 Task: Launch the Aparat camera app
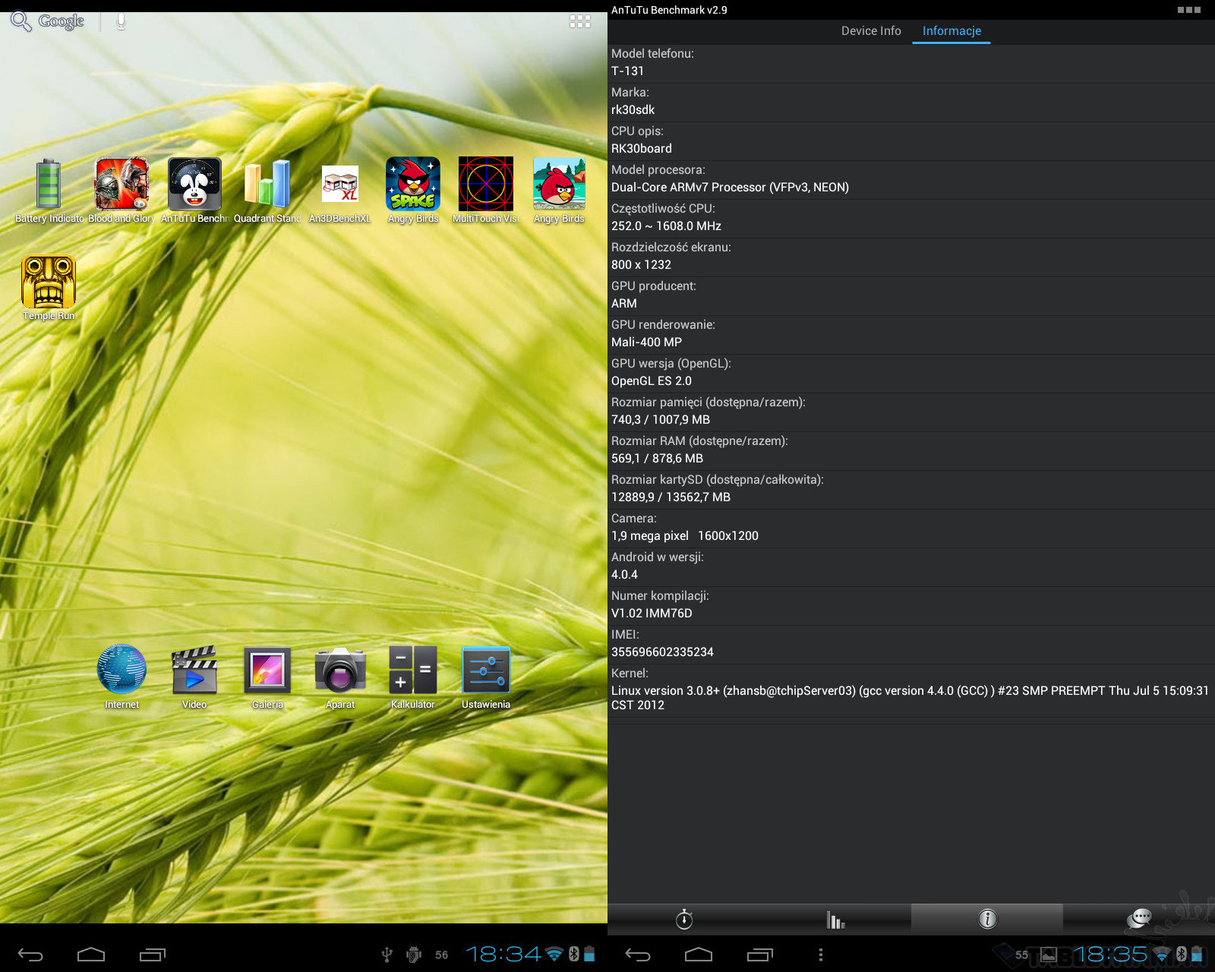point(340,671)
